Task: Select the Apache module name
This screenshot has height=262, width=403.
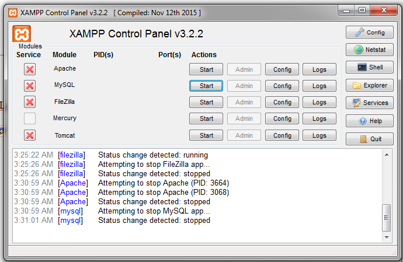Action: pos(65,69)
